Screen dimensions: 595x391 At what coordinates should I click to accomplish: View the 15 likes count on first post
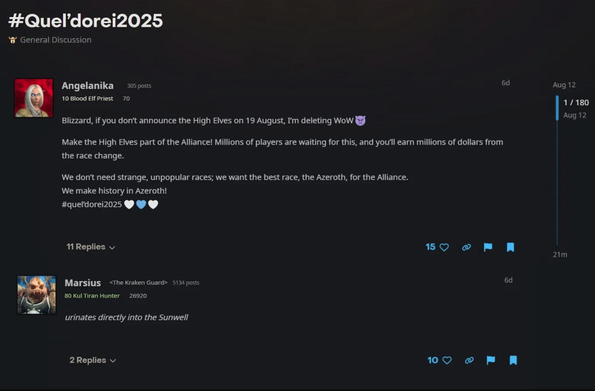[430, 247]
